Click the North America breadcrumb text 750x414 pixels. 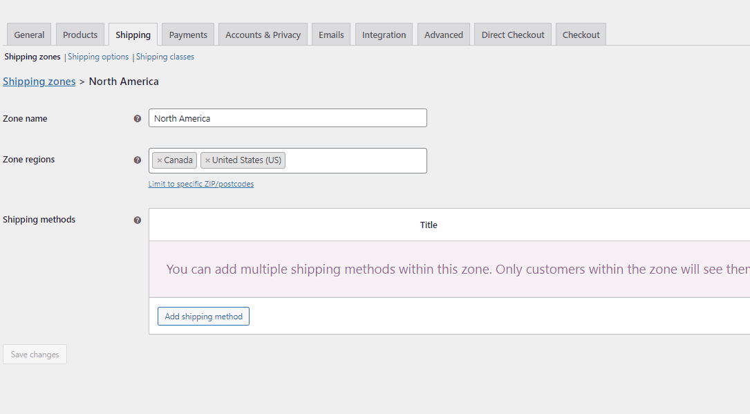tap(124, 82)
